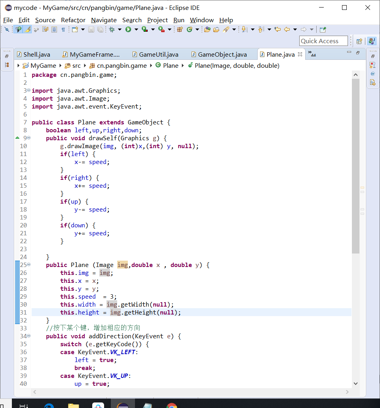Click the Plane class breadcrumb item
380x408 pixels.
pyautogui.click(x=167, y=66)
